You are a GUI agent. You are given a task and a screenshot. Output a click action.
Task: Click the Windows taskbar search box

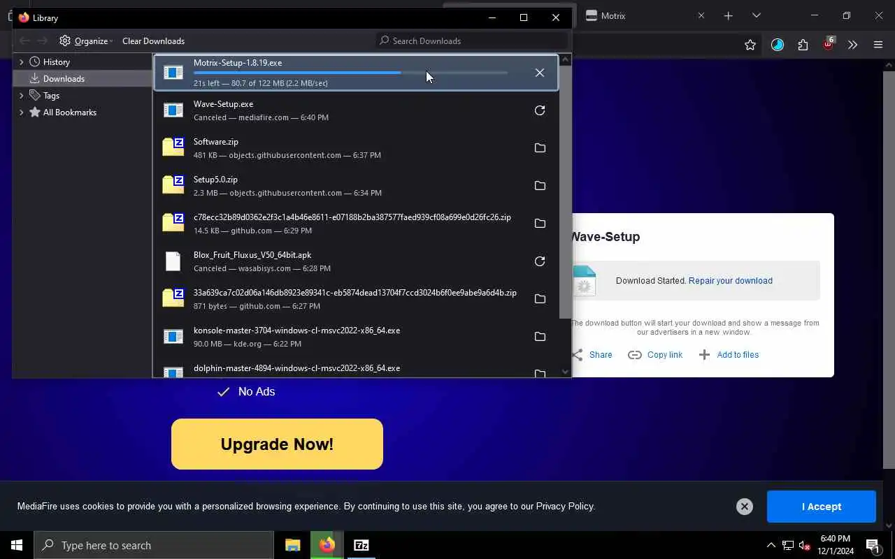tap(154, 545)
